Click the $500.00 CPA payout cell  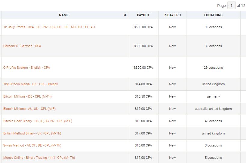click(143, 27)
